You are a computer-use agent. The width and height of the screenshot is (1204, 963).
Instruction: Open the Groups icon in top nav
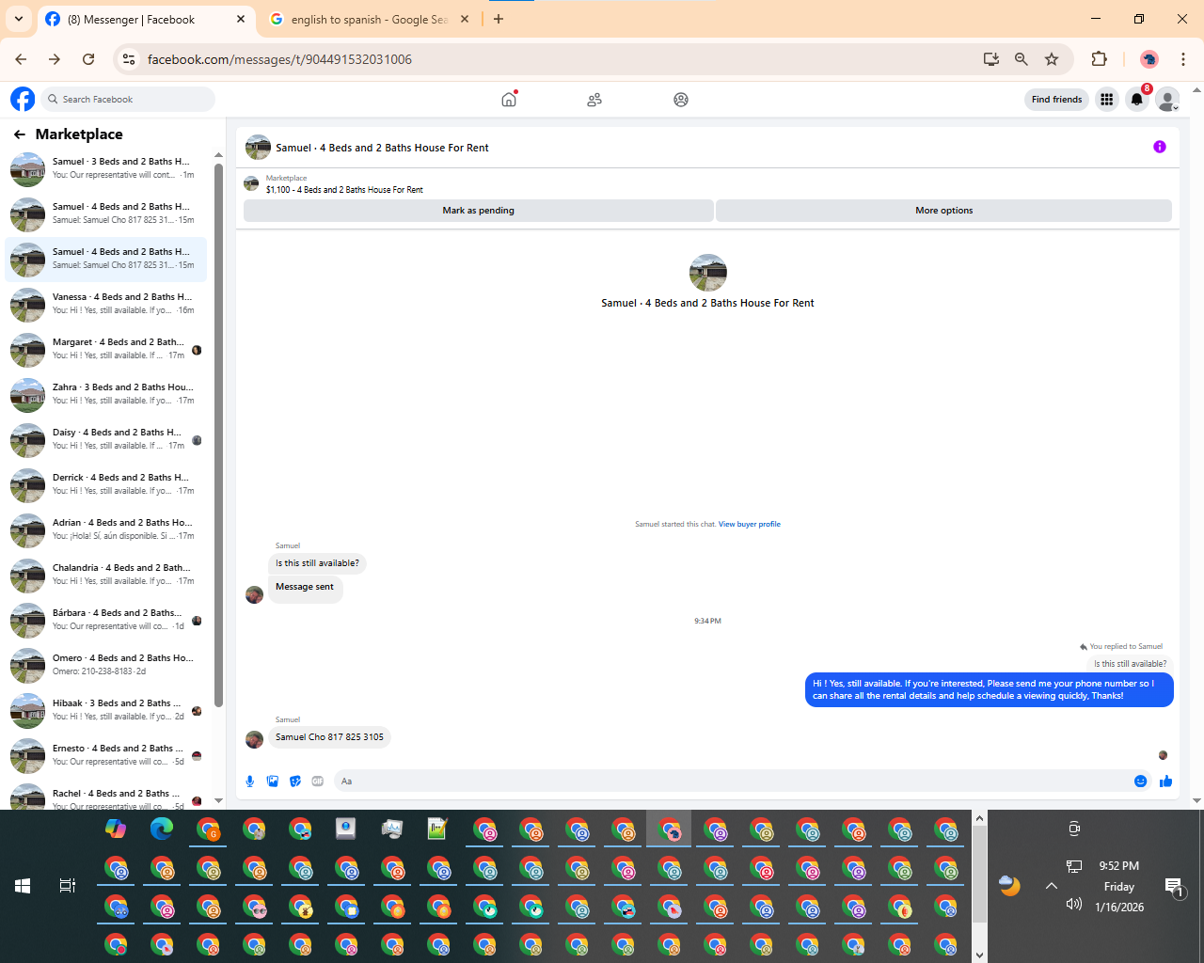[x=681, y=99]
